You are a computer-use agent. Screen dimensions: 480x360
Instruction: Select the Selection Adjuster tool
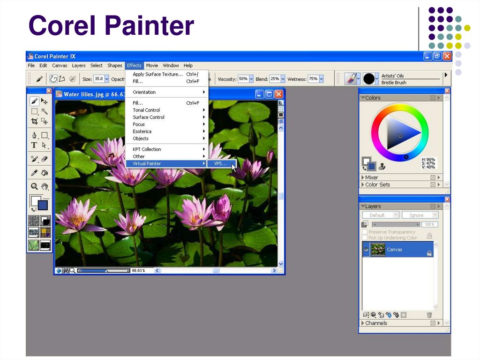[x=45, y=121]
